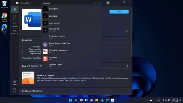183x103 pixels.
Task: Click the back arrow in Microsoft Store
Action: click(13, 3)
